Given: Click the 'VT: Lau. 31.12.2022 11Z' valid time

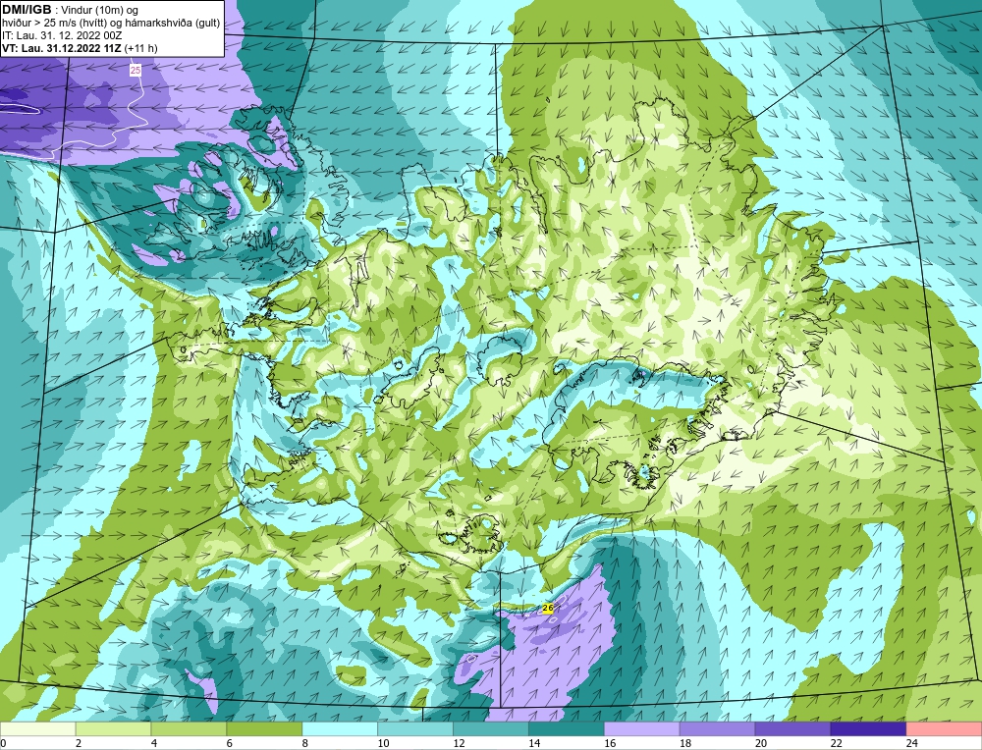Looking at the screenshot, I should (x=61, y=48).
